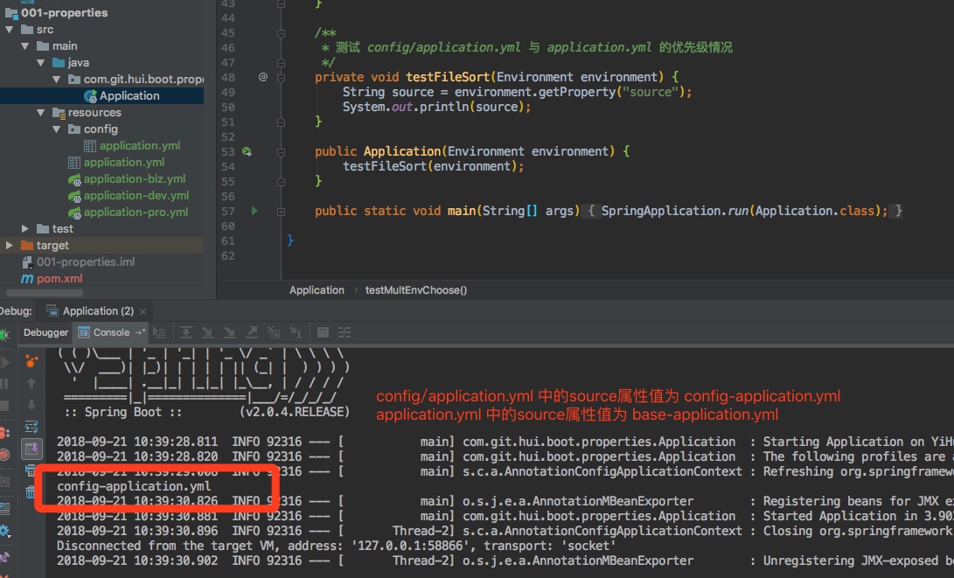The width and height of the screenshot is (954, 578).
Task: Expand the test folder in project tree
Action: (x=25, y=229)
